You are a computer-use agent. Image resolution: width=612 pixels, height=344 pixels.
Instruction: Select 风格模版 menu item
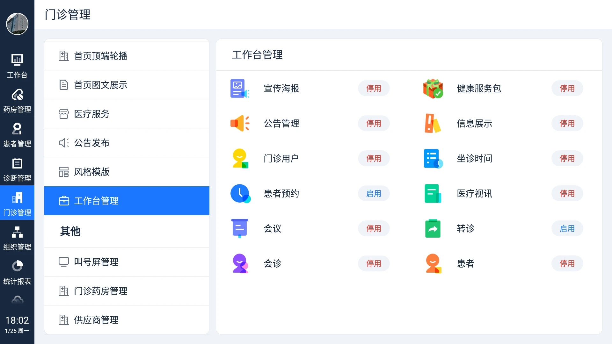coord(127,172)
